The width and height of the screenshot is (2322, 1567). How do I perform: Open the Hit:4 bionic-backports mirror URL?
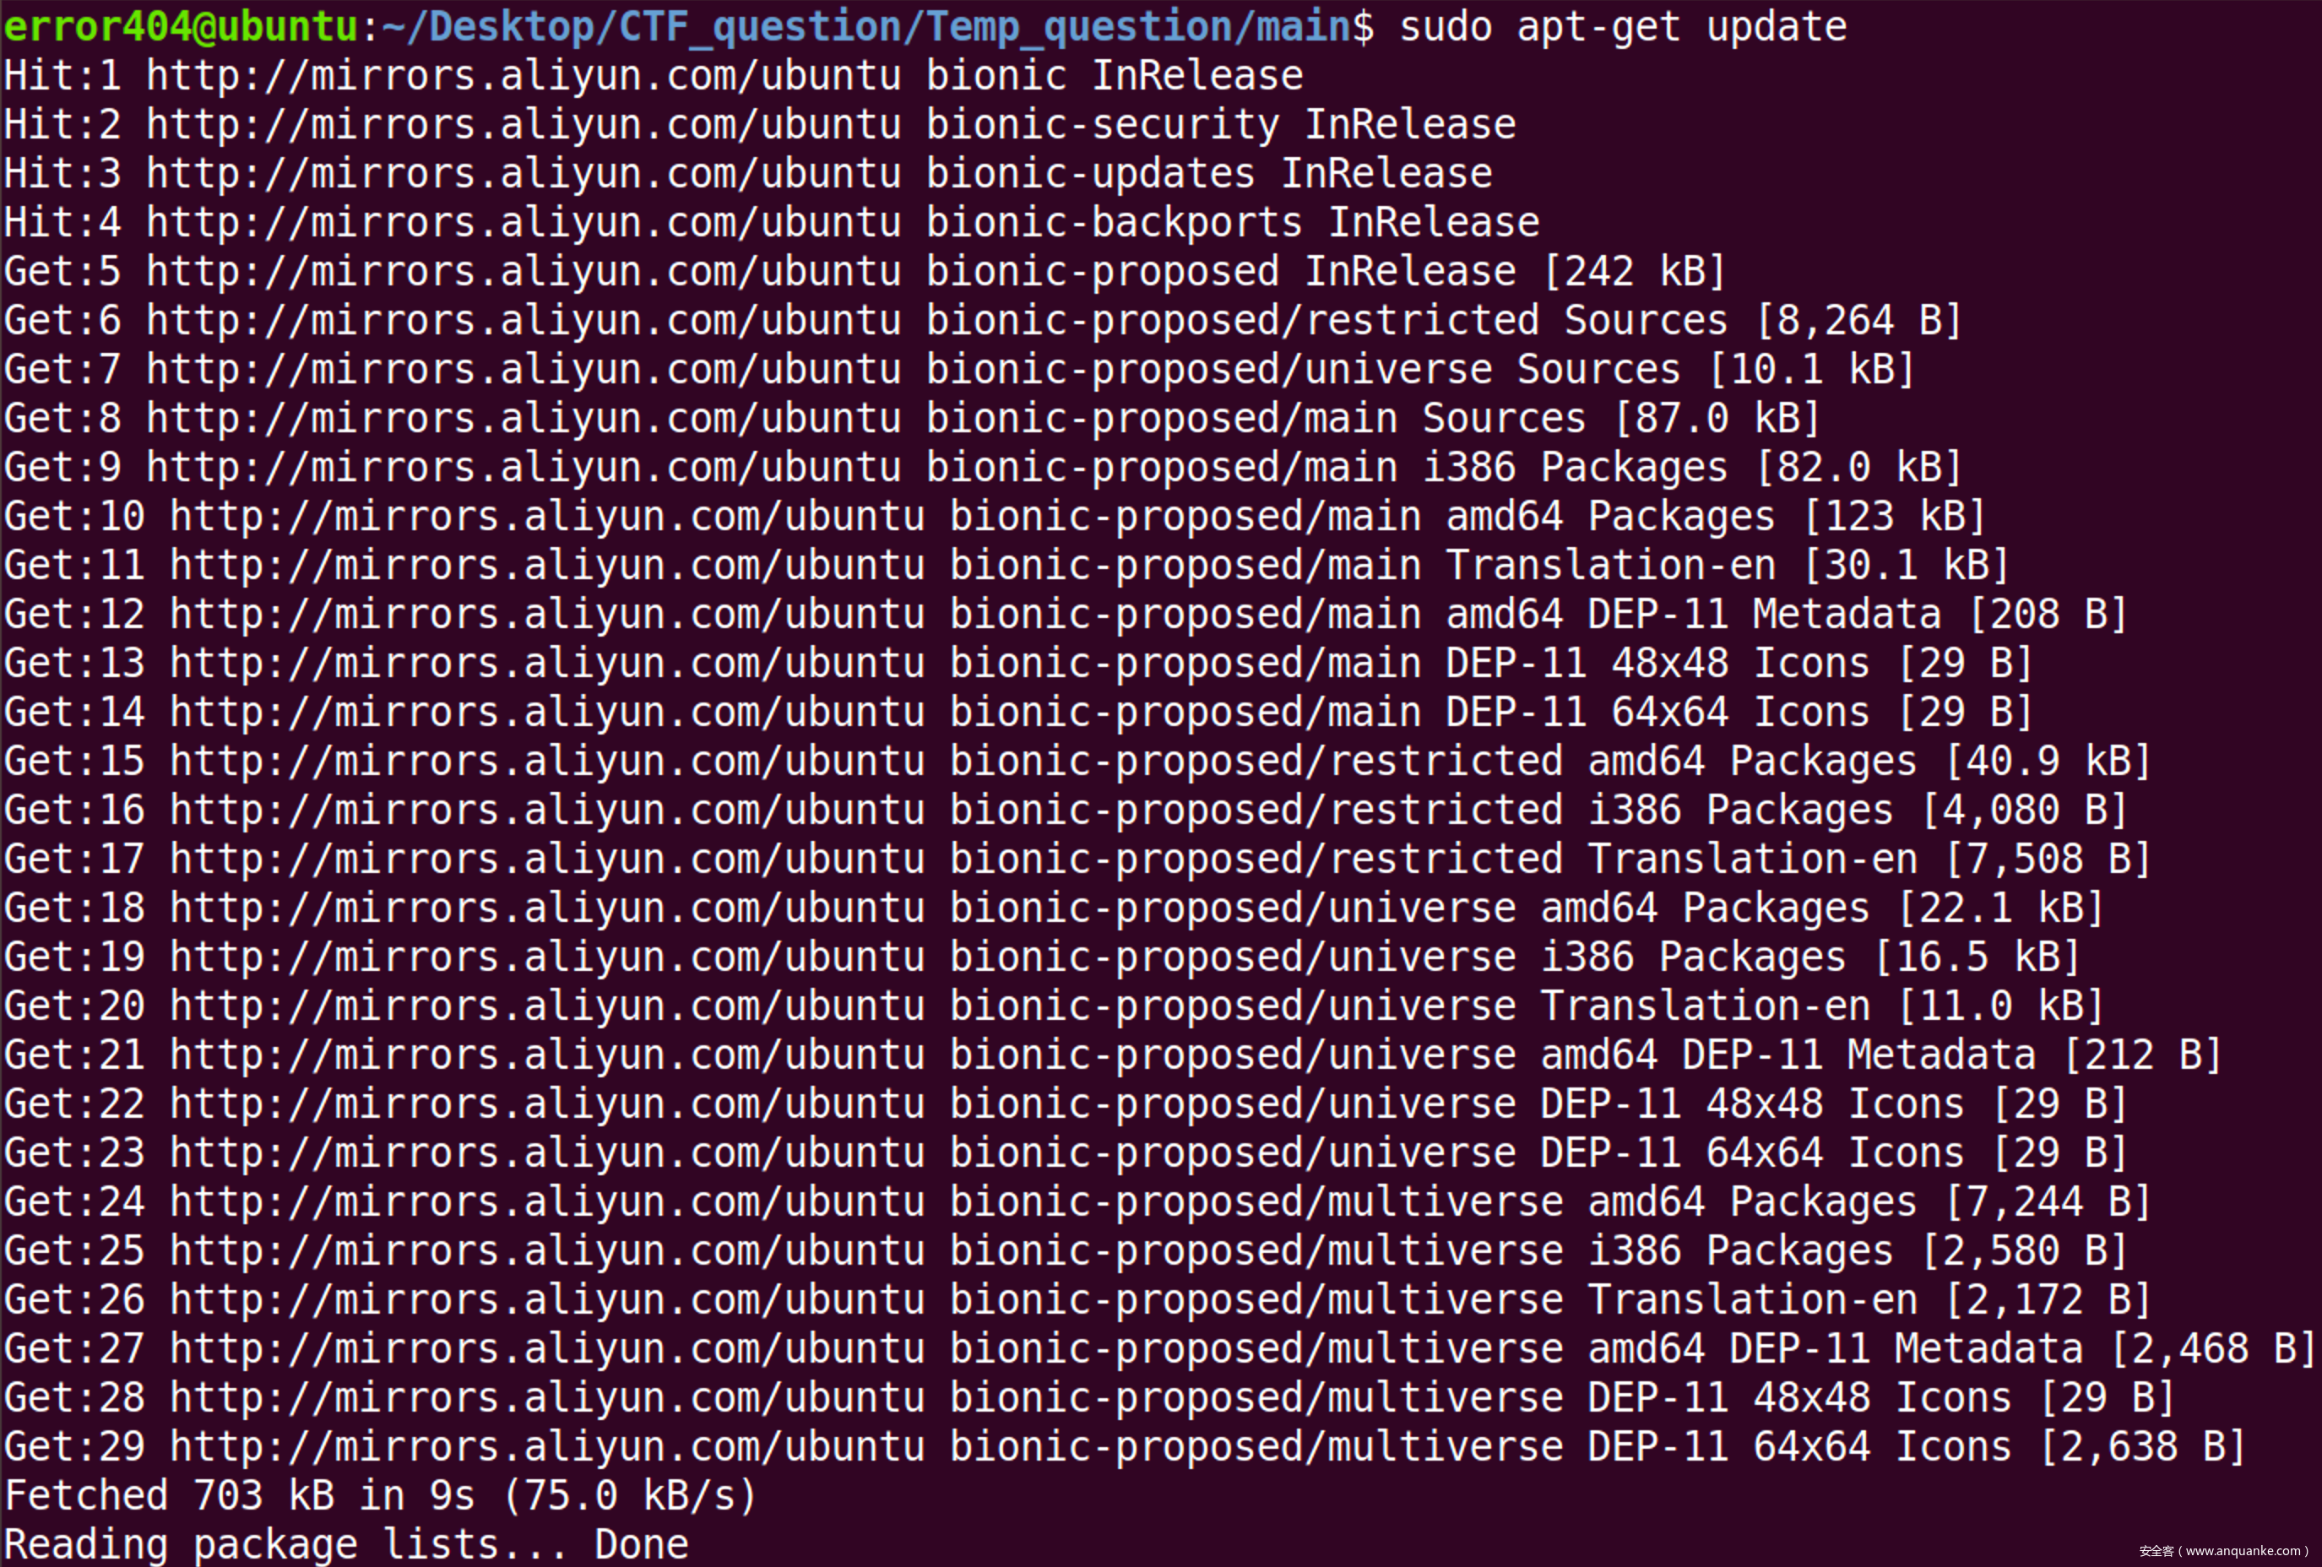(524, 223)
